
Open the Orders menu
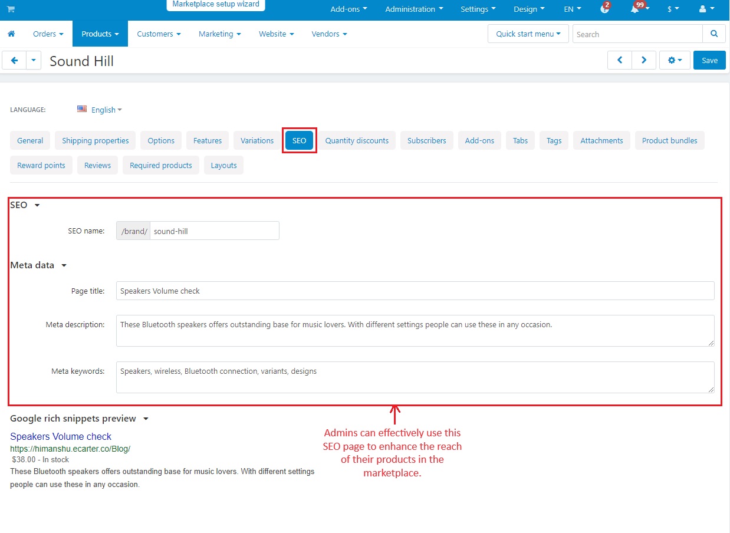click(48, 34)
